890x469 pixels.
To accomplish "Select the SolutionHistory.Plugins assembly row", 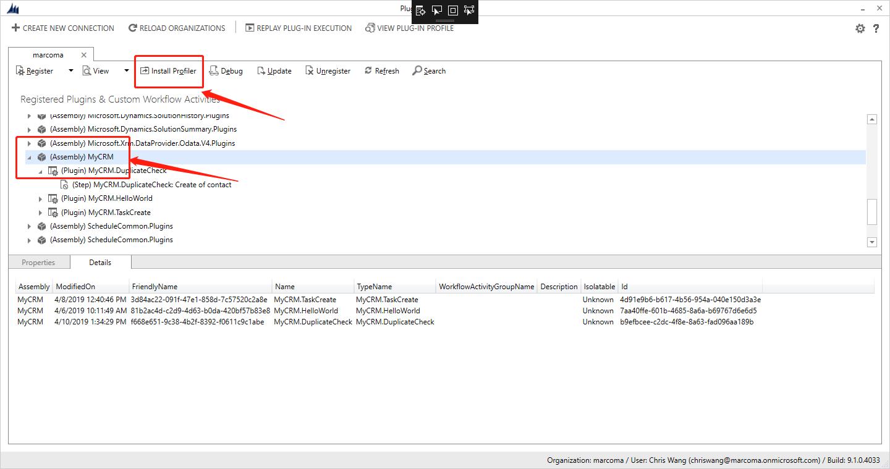I will 140,116.
